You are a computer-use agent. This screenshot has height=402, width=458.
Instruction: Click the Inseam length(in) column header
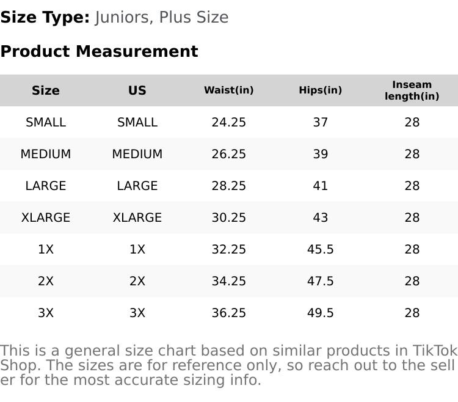(412, 90)
